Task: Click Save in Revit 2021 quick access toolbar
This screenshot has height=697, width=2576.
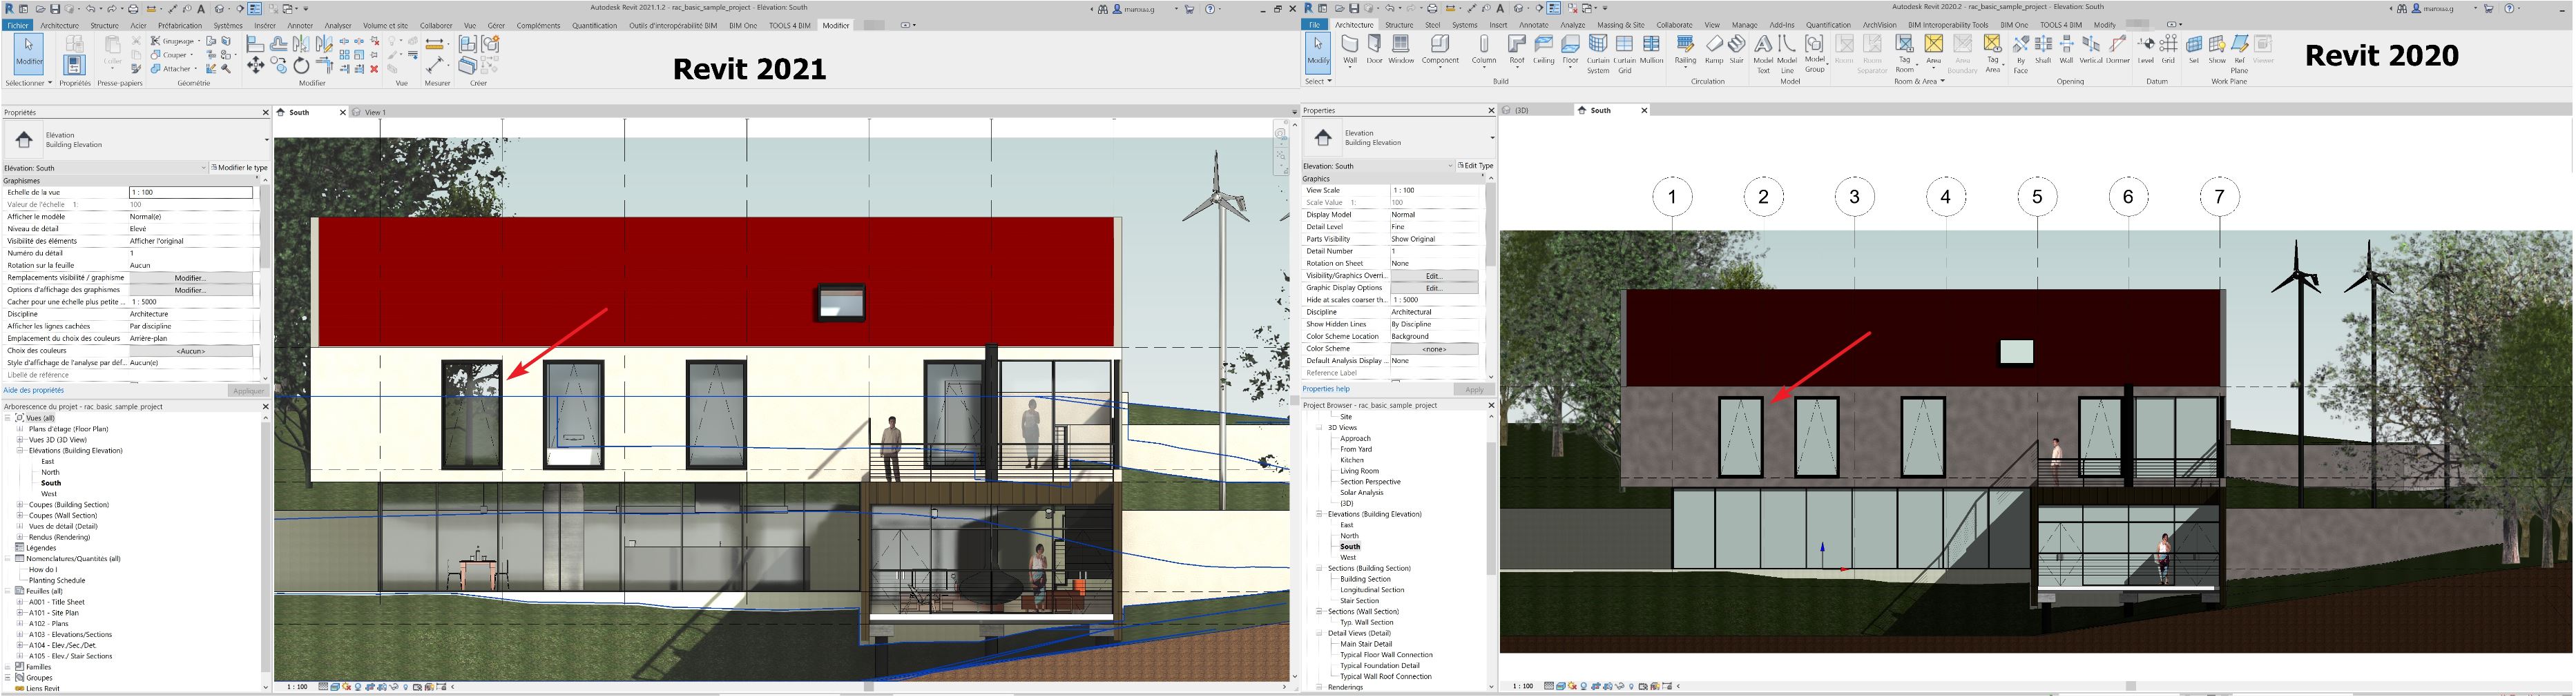Action: coord(55,9)
